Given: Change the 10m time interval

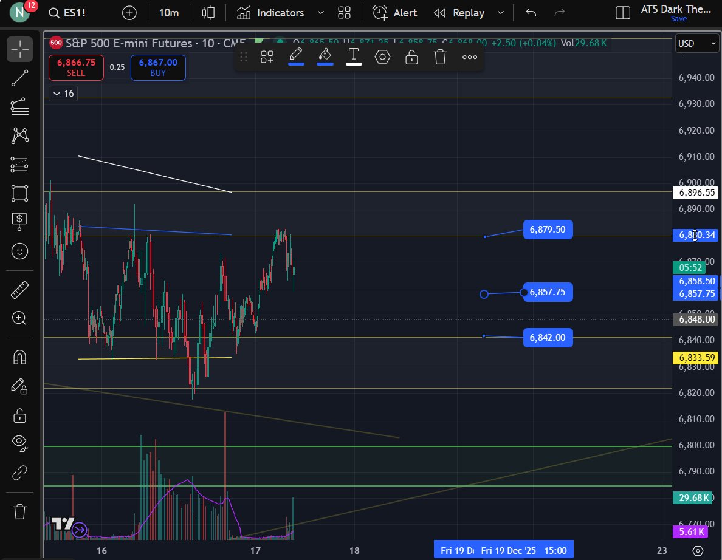Looking at the screenshot, I should tap(168, 13).
